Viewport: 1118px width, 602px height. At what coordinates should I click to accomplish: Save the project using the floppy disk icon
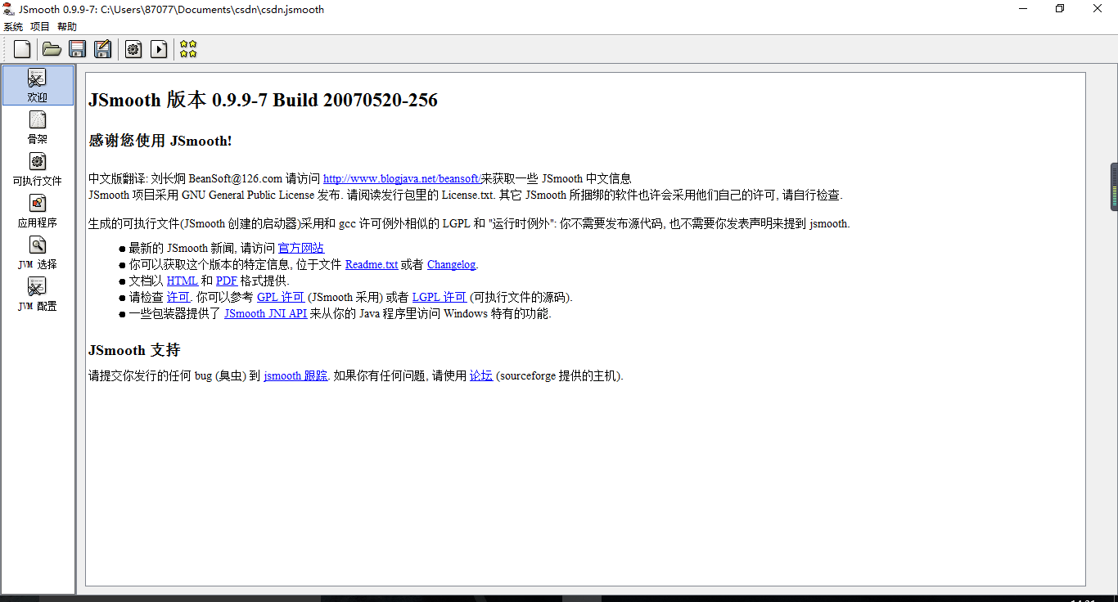coord(78,49)
